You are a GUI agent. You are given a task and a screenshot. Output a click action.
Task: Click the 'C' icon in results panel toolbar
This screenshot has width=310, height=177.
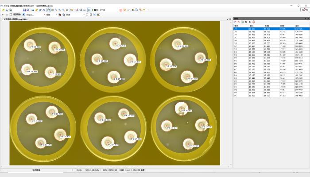247,22
